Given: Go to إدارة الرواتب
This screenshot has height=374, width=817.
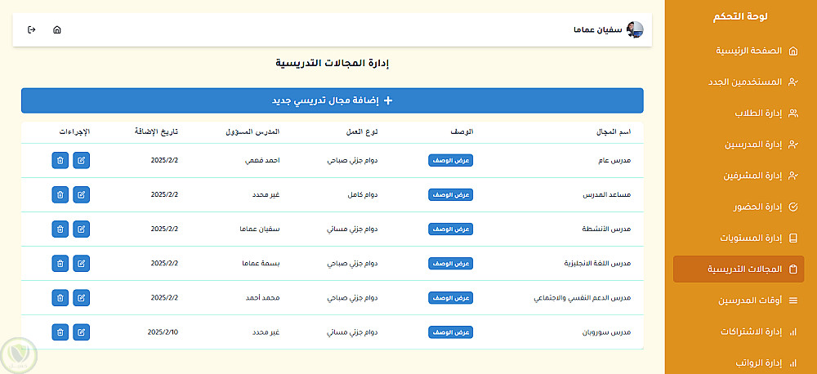Looking at the screenshot, I should (x=739, y=363).
